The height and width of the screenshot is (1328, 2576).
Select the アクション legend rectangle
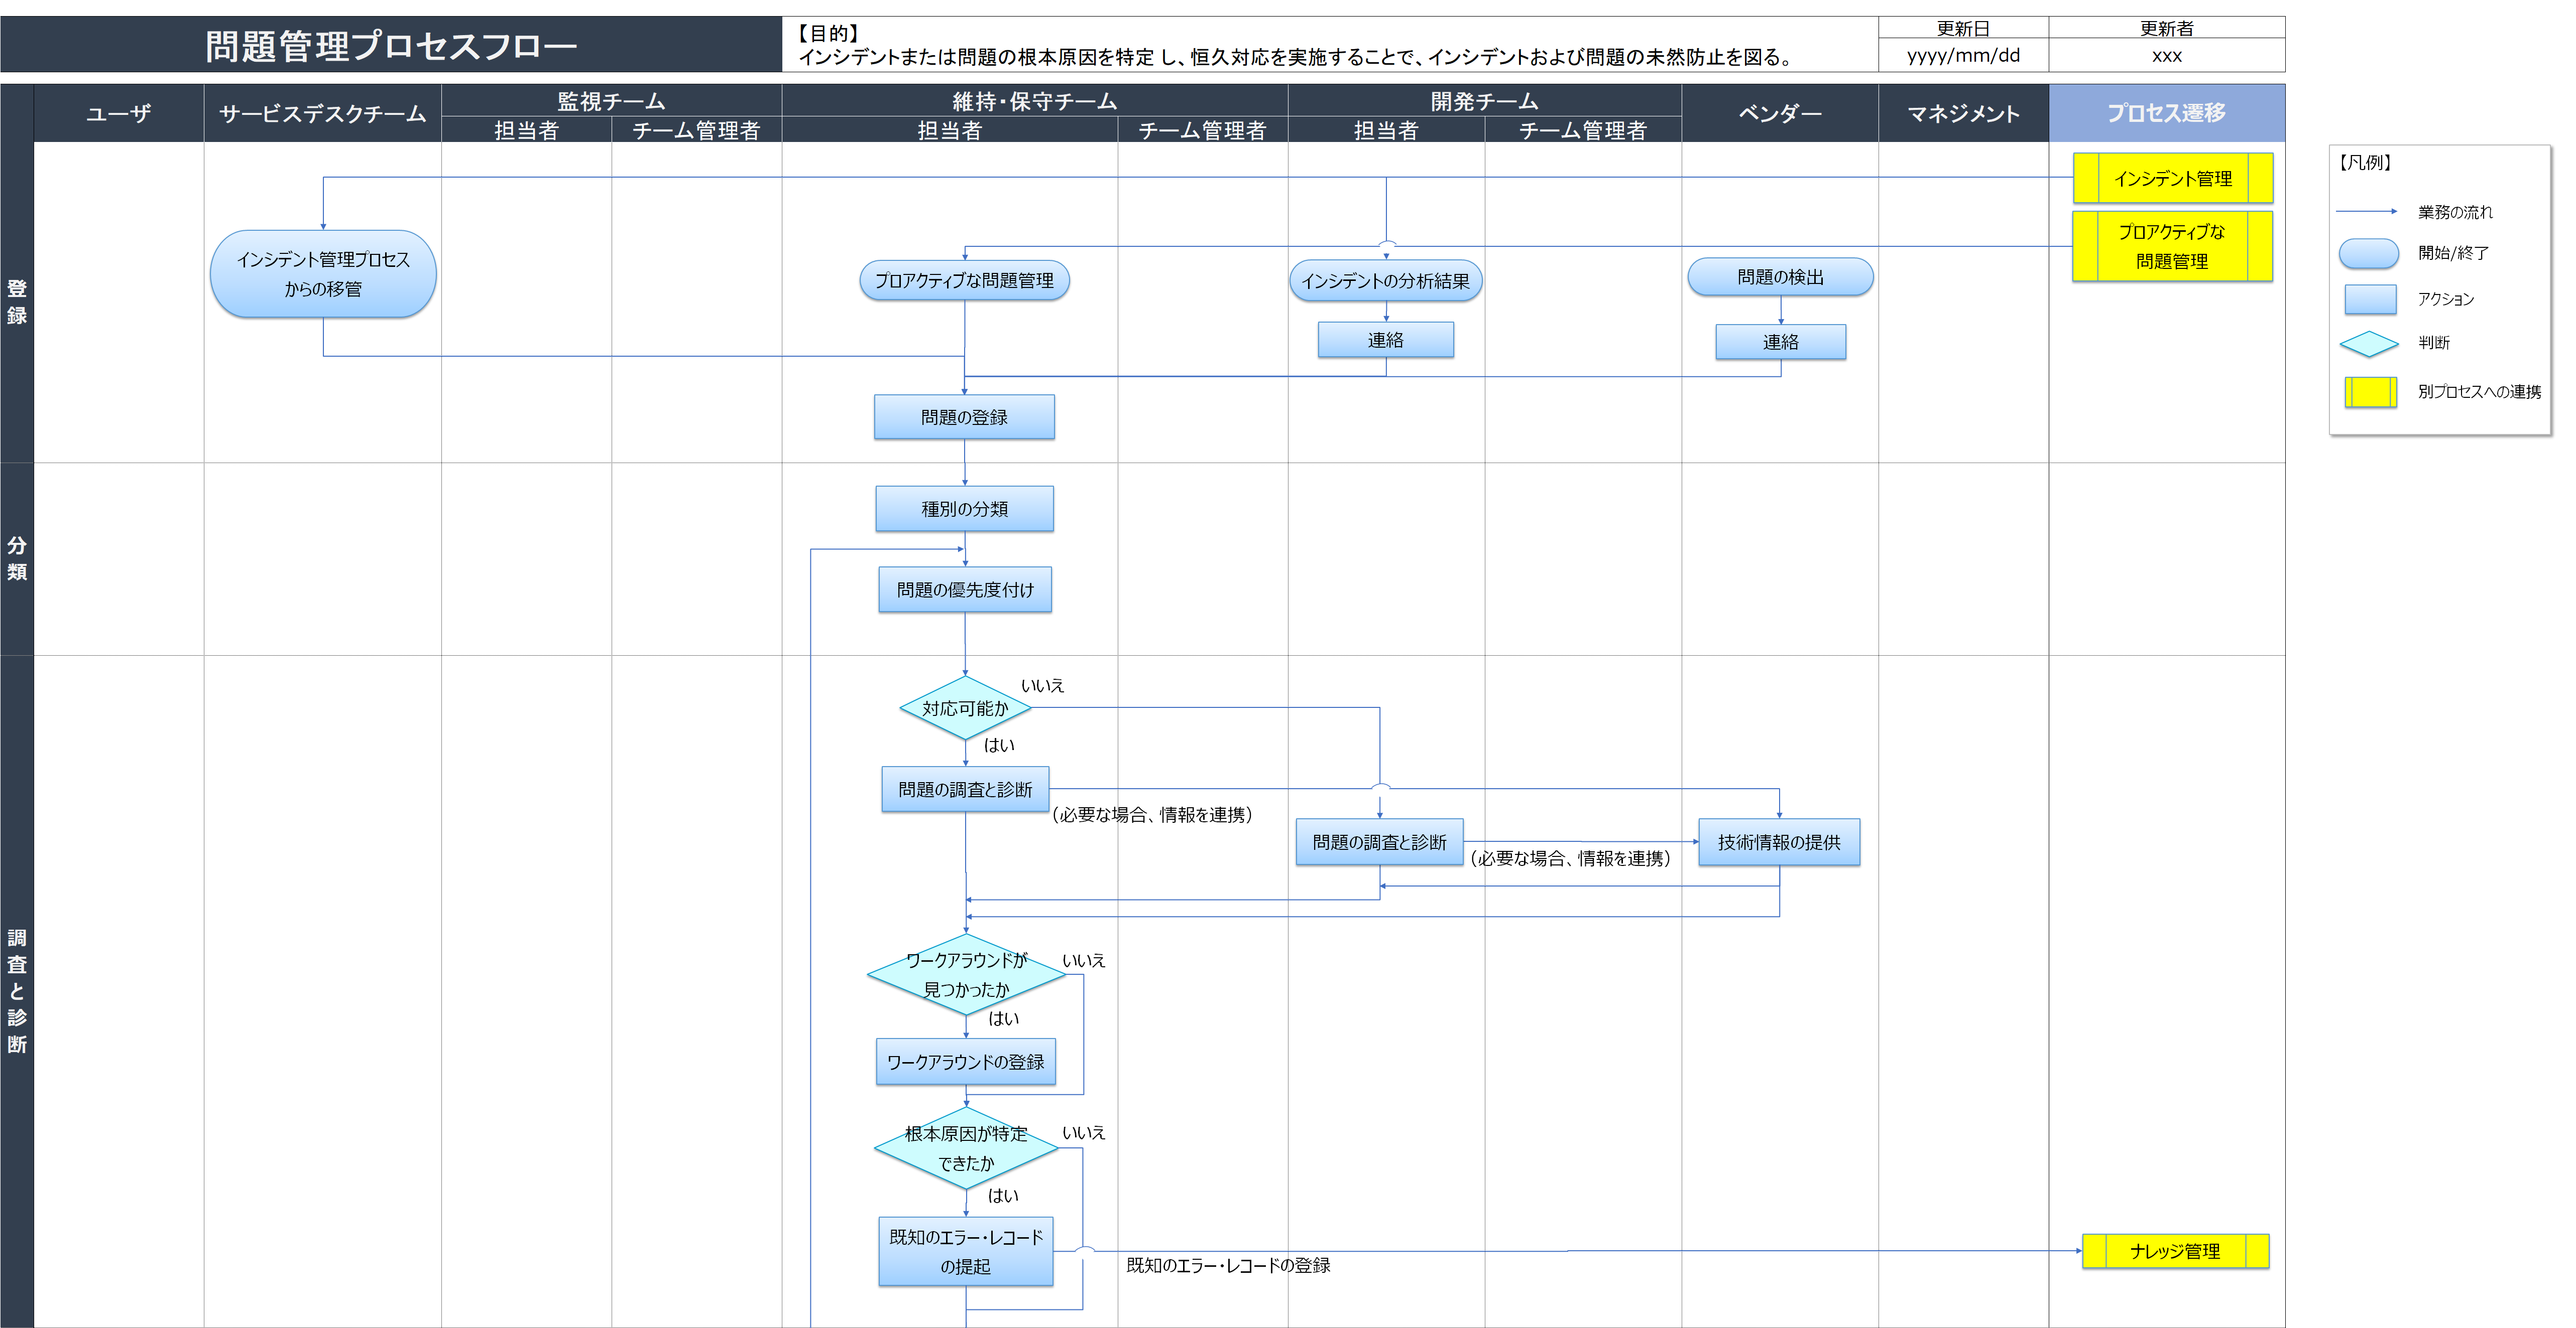[2370, 299]
